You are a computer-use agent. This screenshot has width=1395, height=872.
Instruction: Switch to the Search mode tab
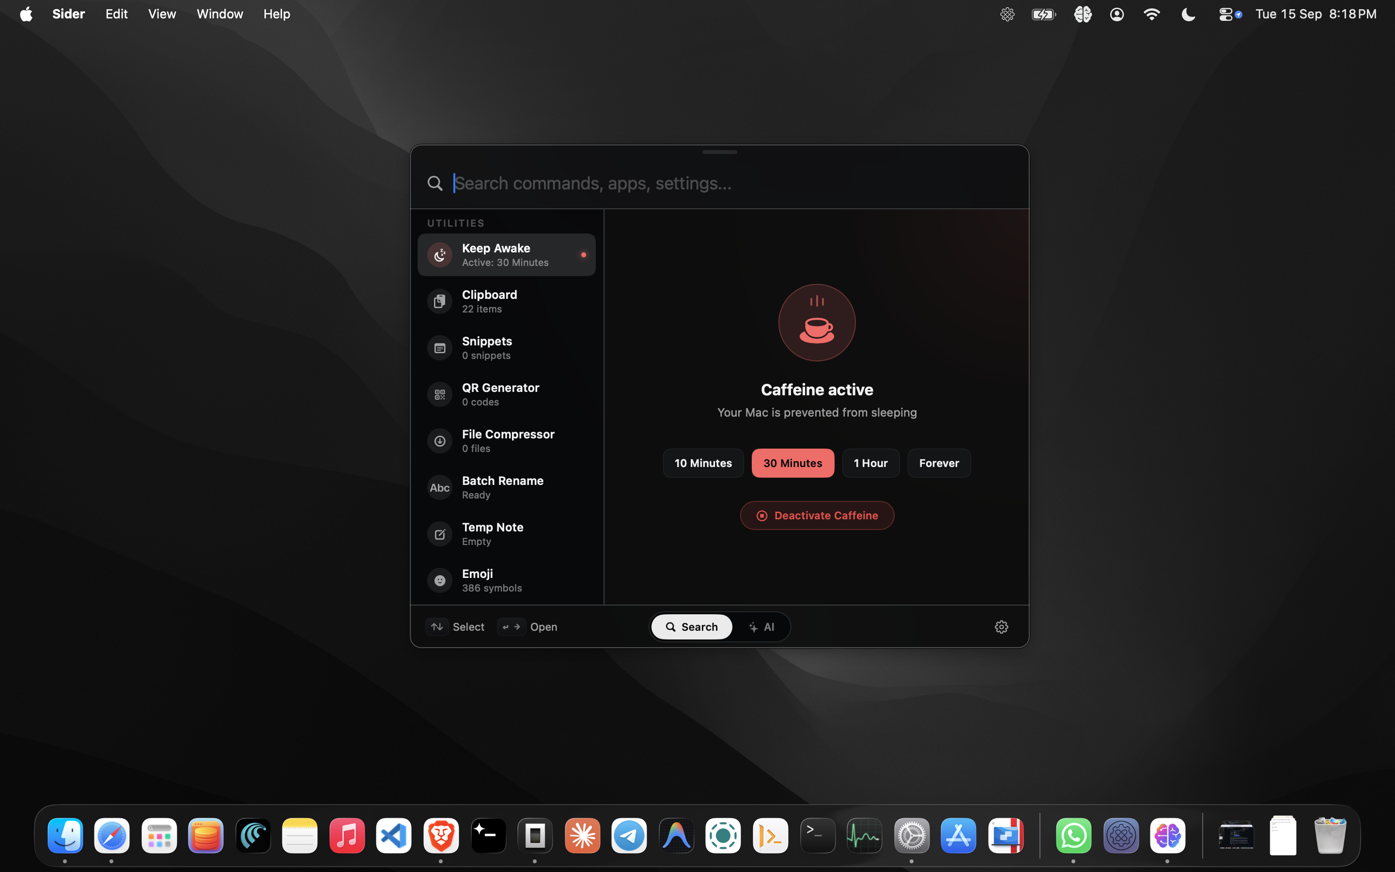(692, 627)
